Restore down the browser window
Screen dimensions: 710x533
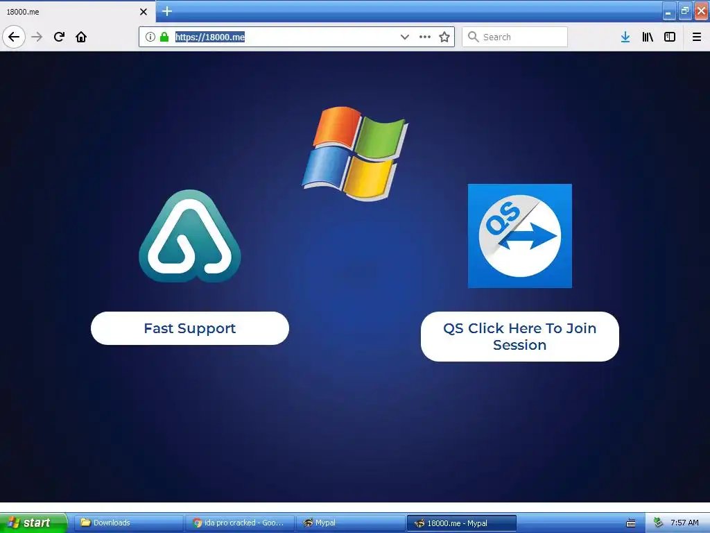pyautogui.click(x=685, y=11)
